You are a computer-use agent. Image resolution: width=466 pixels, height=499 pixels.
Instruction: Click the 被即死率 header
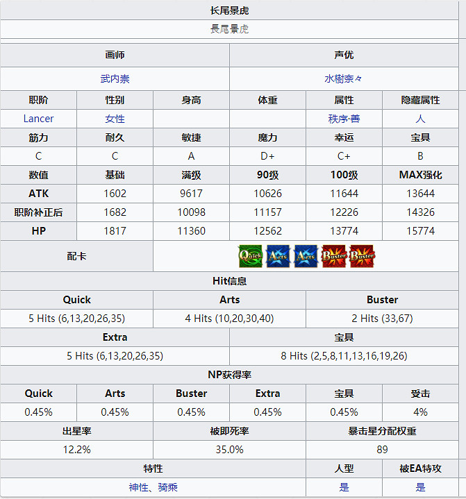(x=229, y=431)
